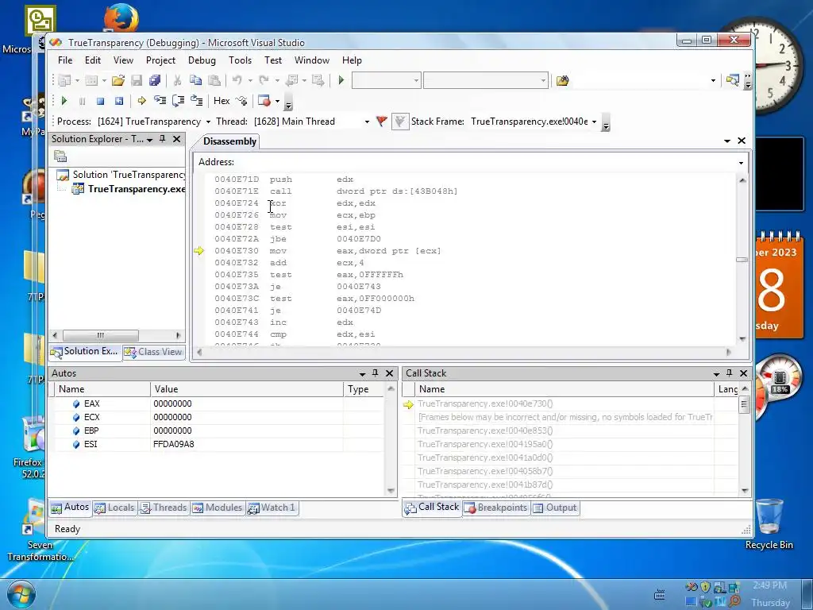Open Autos panel window position dropdown
813x610 pixels.
362,373
